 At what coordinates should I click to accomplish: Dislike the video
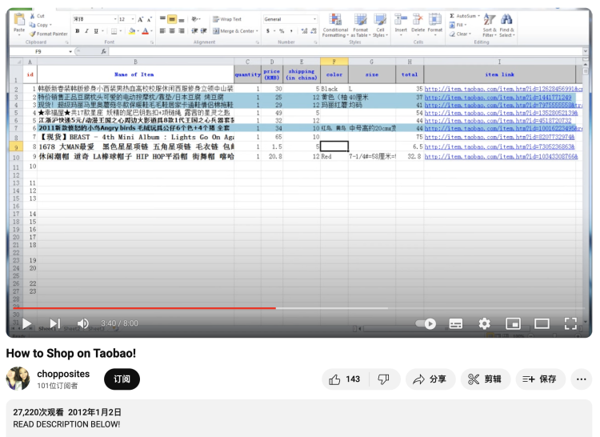point(384,379)
